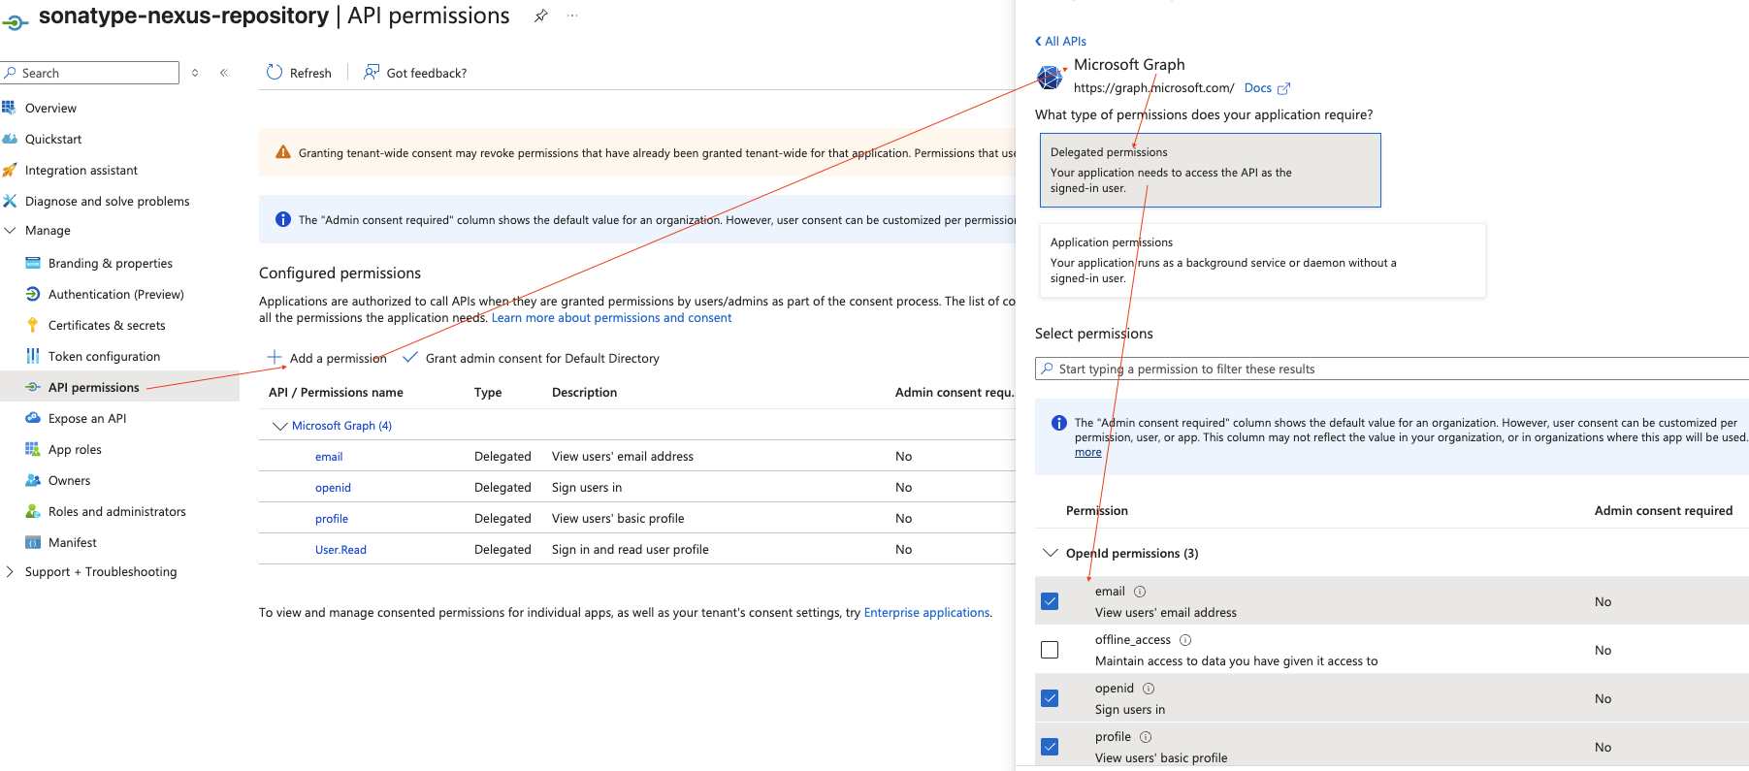Image resolution: width=1749 pixels, height=771 pixels.
Task: Uncheck the profile permission checkbox
Action: tap(1050, 747)
